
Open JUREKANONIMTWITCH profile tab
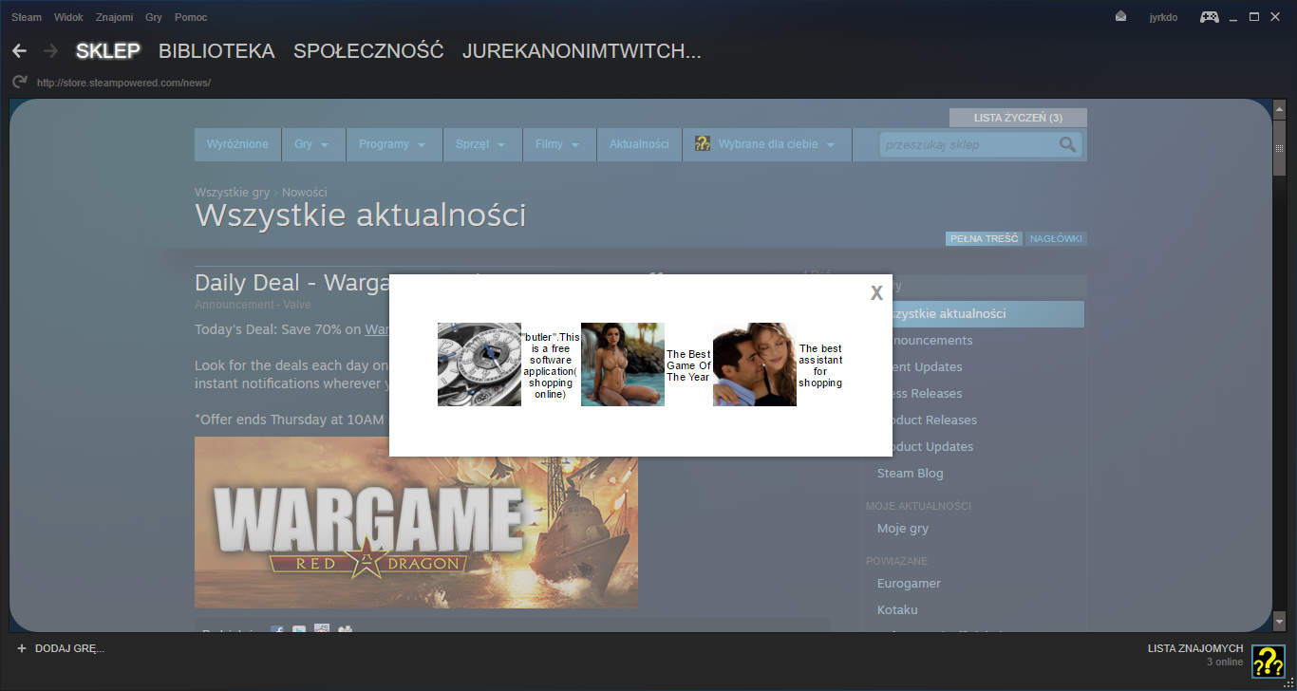pos(581,51)
